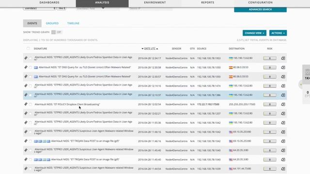Open the Environment menu

pyautogui.click(x=155, y=2)
